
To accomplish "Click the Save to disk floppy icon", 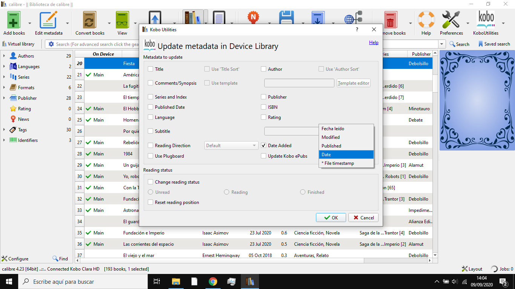I will (x=286, y=17).
